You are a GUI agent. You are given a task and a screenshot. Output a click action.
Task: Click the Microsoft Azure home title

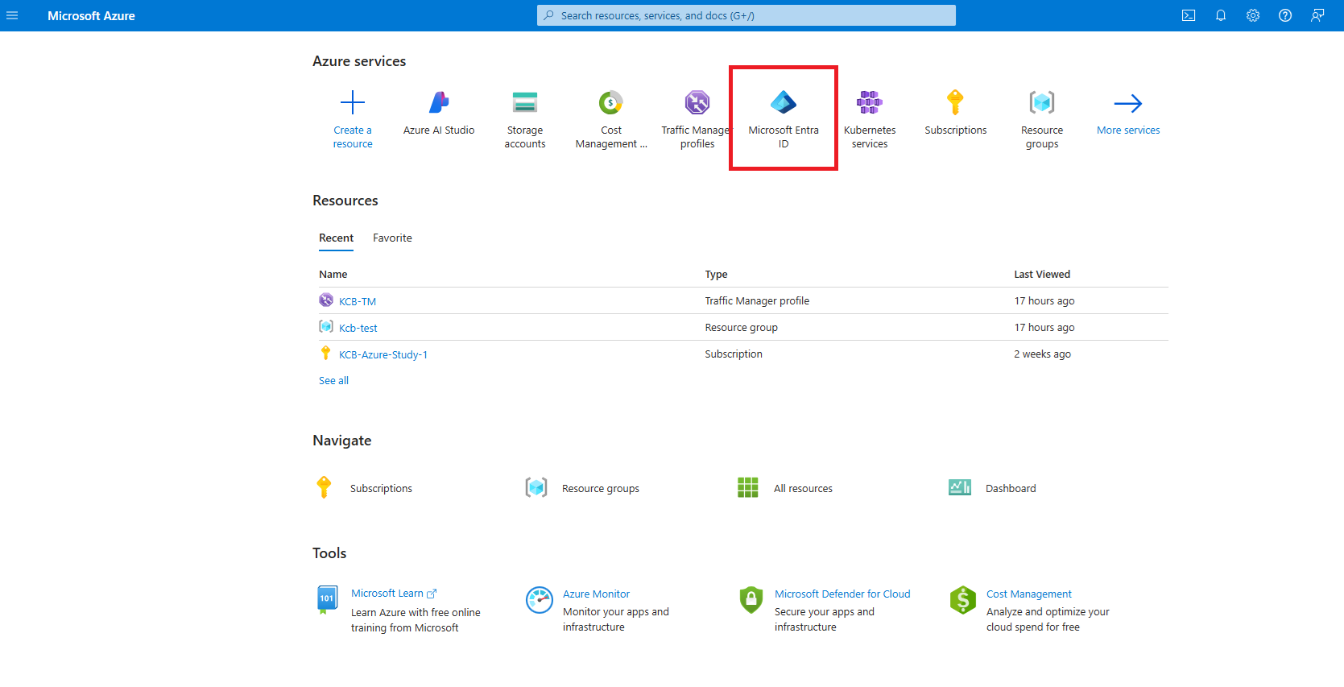pyautogui.click(x=91, y=15)
